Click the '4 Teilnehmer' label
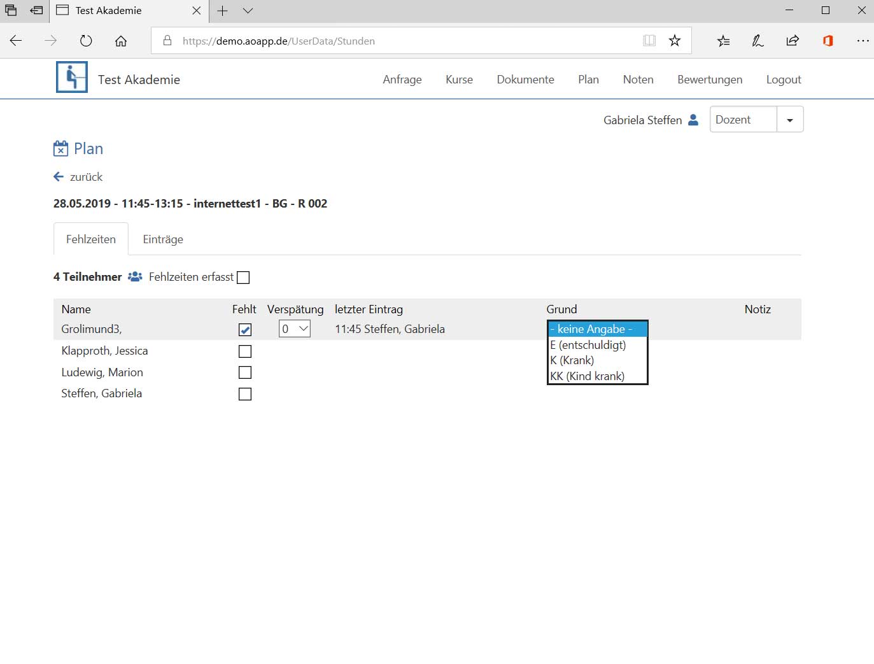 coord(87,277)
